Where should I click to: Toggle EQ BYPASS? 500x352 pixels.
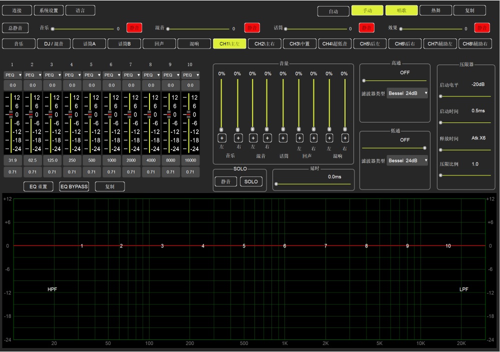[74, 186]
